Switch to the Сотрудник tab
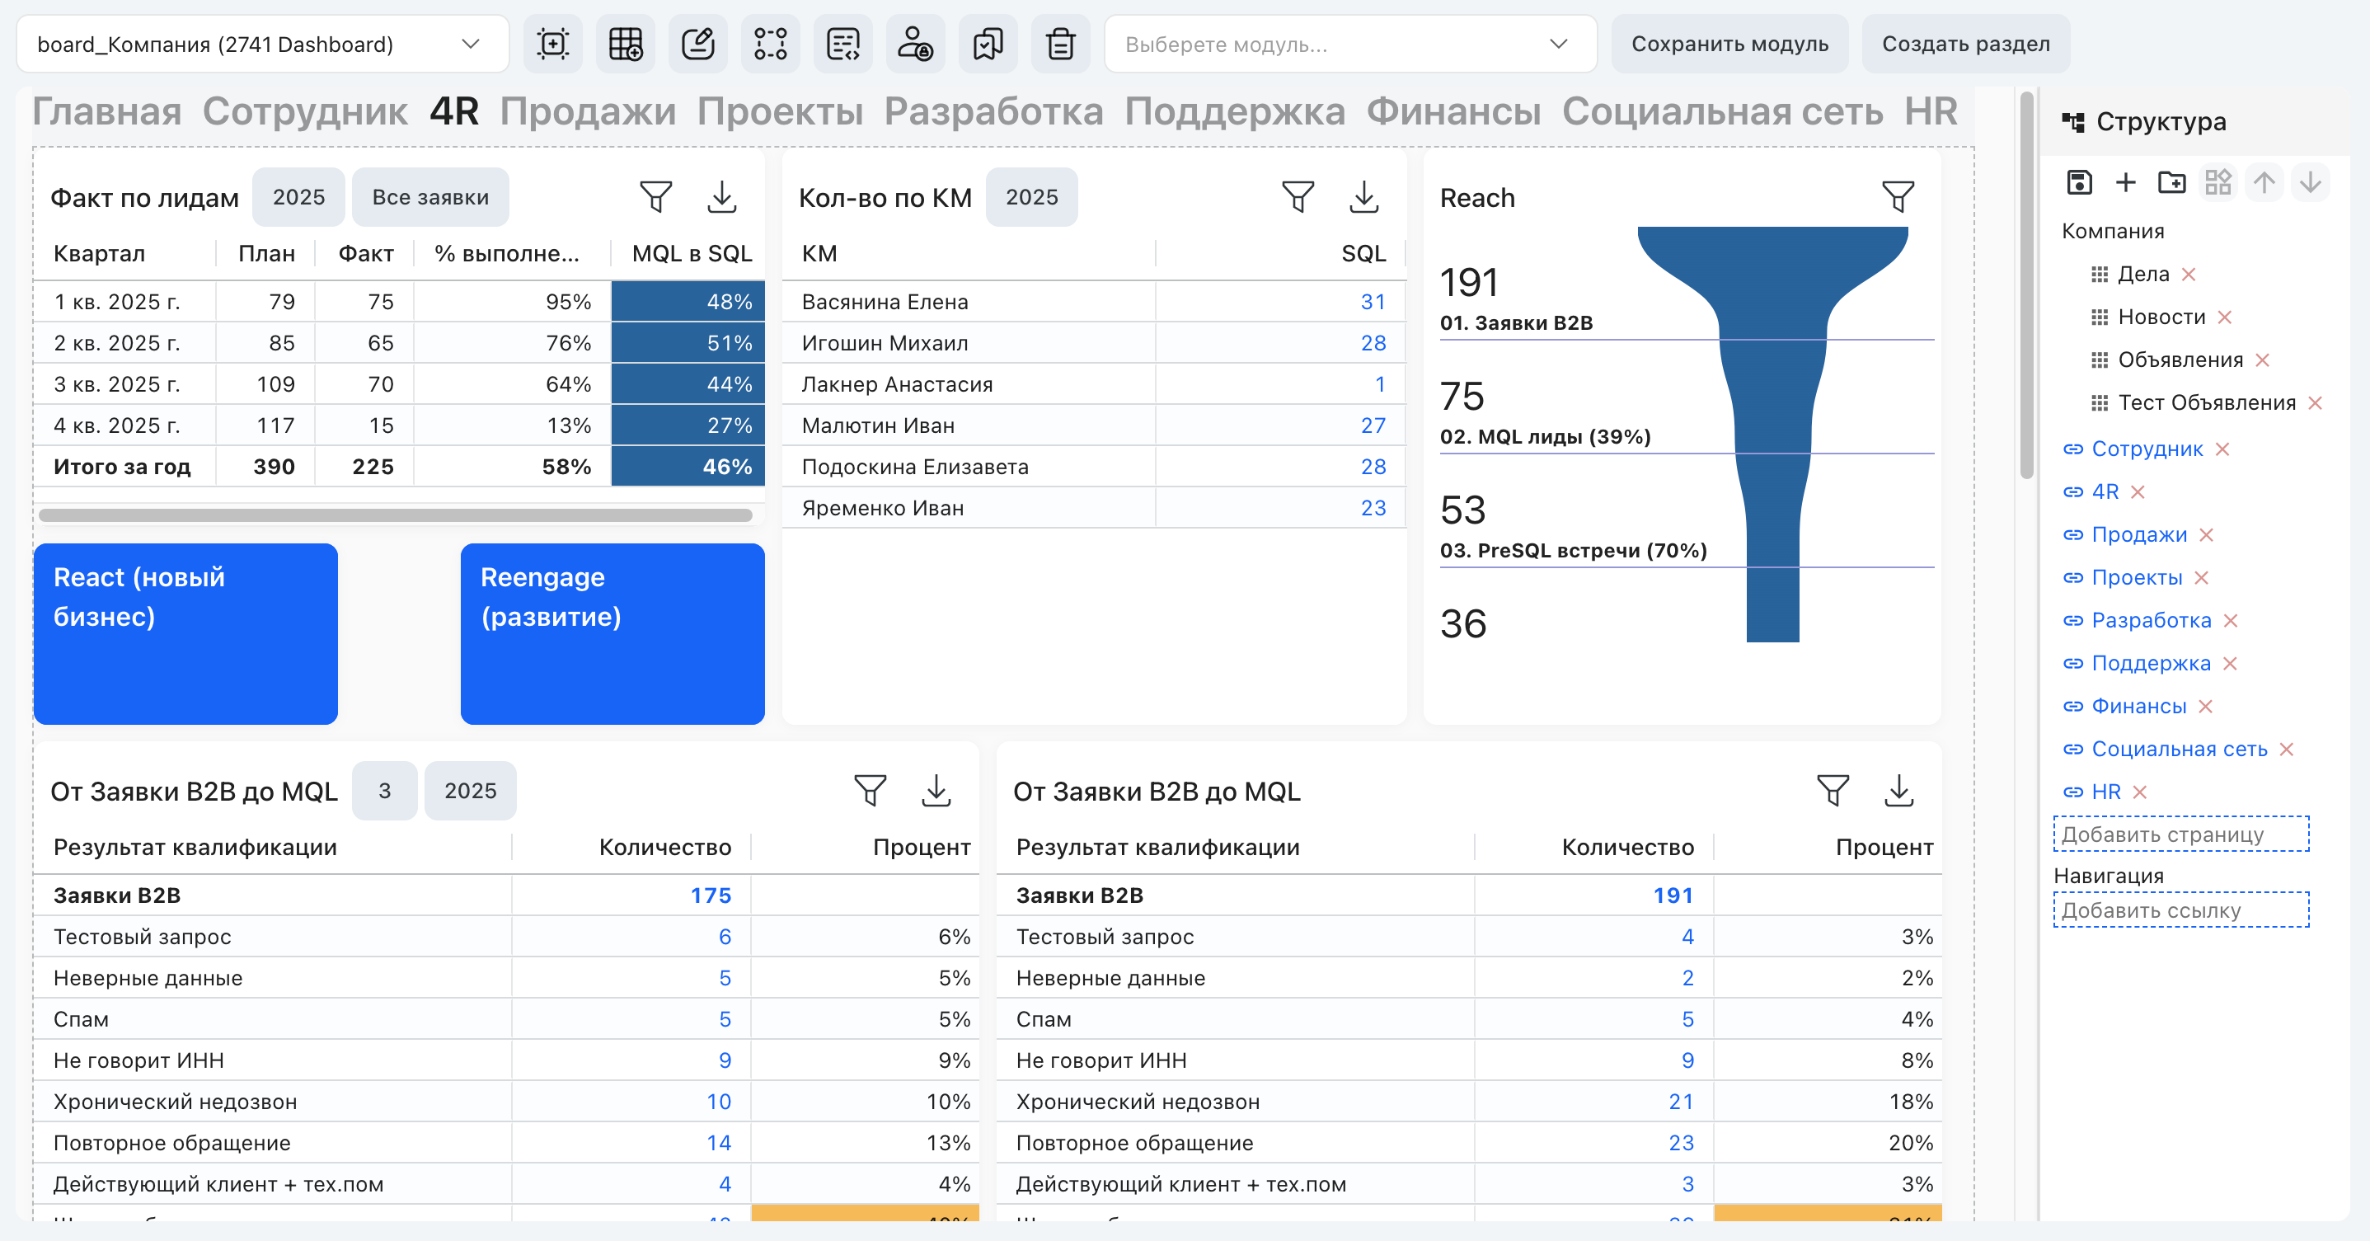Screen dimensions: 2370x1241 (x=304, y=111)
